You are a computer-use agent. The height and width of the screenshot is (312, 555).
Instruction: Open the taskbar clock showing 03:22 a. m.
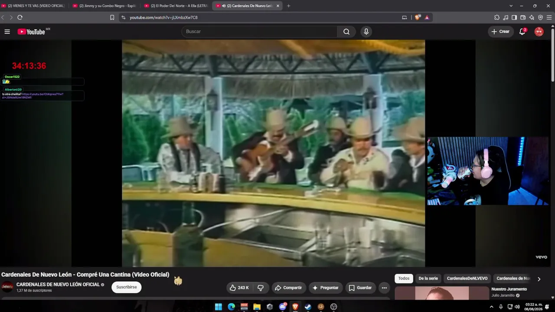pyautogui.click(x=533, y=307)
